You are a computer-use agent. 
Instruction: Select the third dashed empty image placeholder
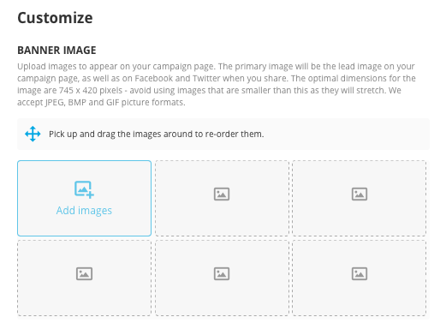tap(360, 198)
